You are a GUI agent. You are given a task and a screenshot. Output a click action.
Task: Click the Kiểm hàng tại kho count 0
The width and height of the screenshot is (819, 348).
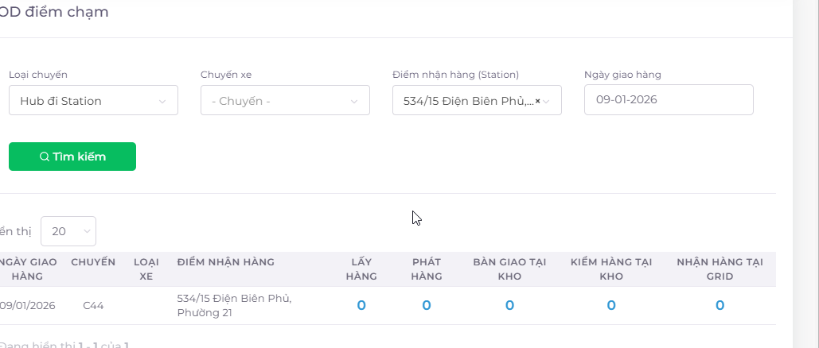point(611,305)
